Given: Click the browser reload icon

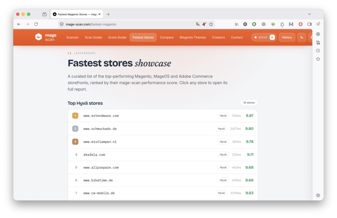Looking at the screenshot, I should click(x=36, y=24).
